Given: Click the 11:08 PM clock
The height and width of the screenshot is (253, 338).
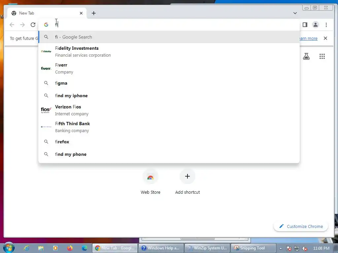Looking at the screenshot, I should (321, 248).
